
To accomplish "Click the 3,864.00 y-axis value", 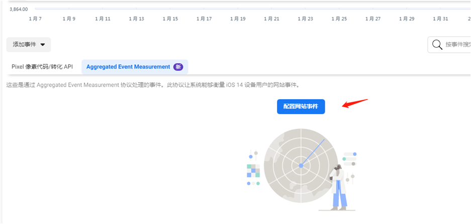I will point(19,9).
